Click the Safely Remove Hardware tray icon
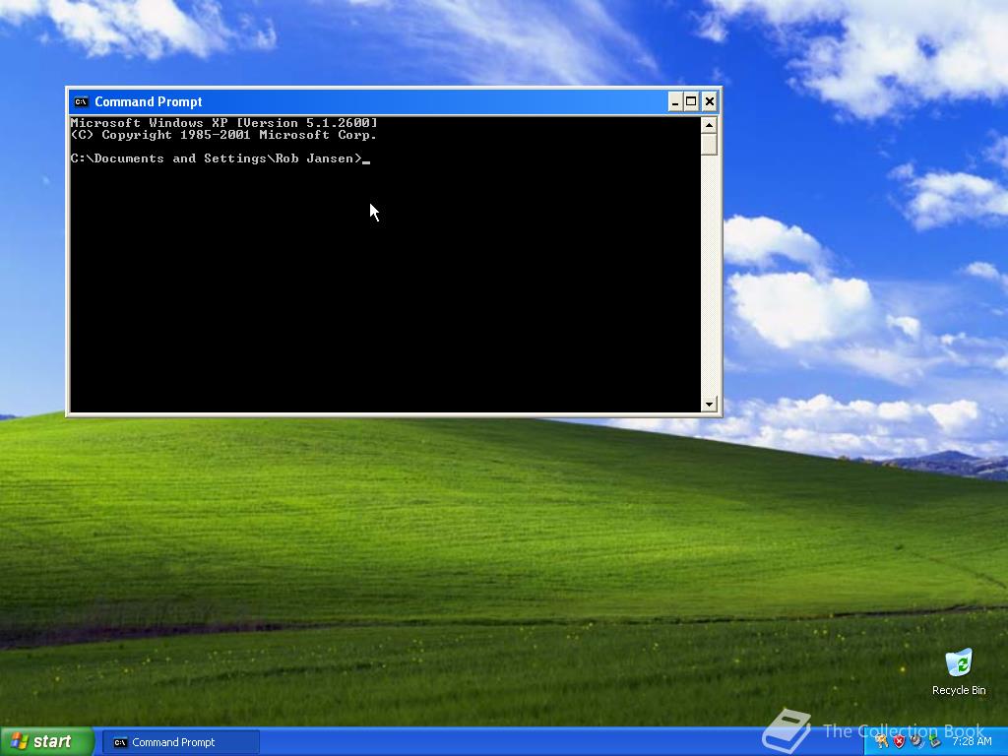The height and width of the screenshot is (756, 1008). pyautogui.click(x=935, y=741)
